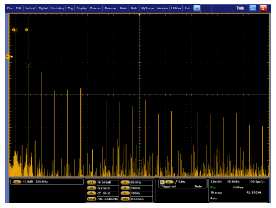Minimize the oscilloscope window

pos(252,8)
